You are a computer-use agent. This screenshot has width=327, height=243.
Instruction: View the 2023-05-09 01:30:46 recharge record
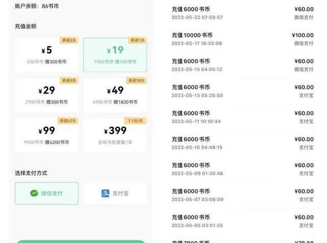coord(242,169)
